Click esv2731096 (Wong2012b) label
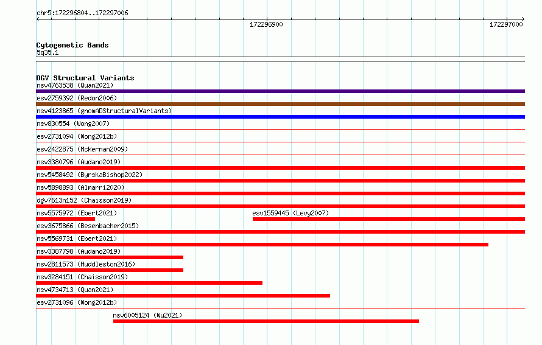Image resolution: width=542 pixels, height=345 pixels. pyautogui.click(x=77, y=302)
